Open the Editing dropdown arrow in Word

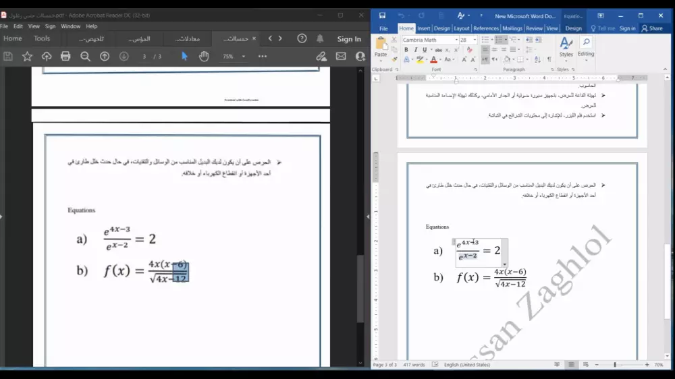[586, 61]
